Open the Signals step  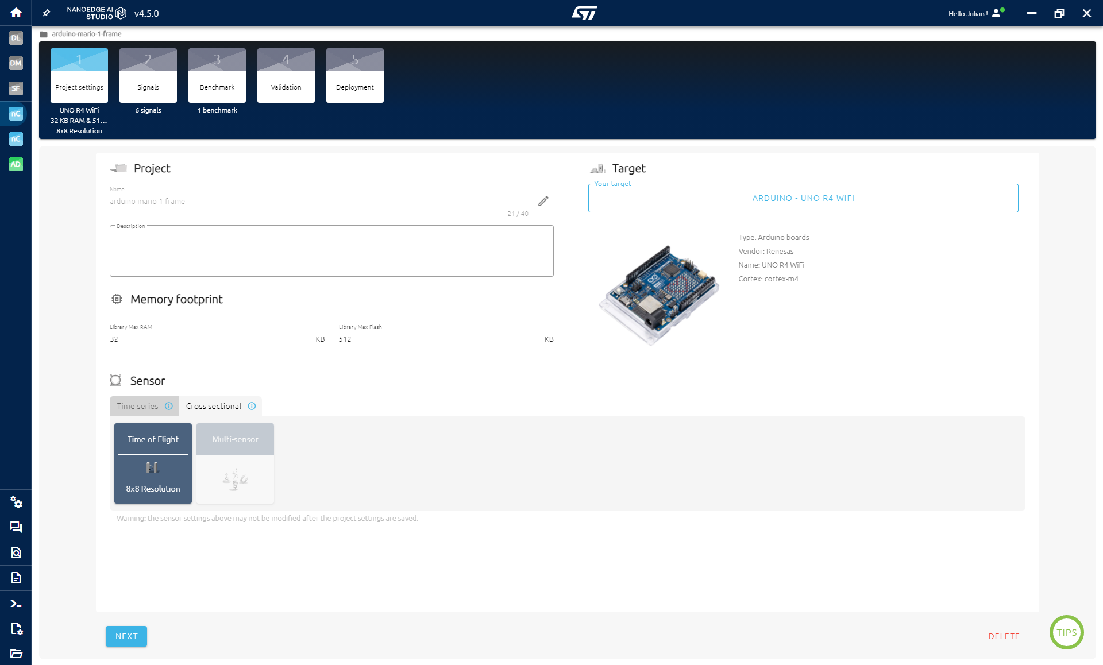(x=148, y=76)
